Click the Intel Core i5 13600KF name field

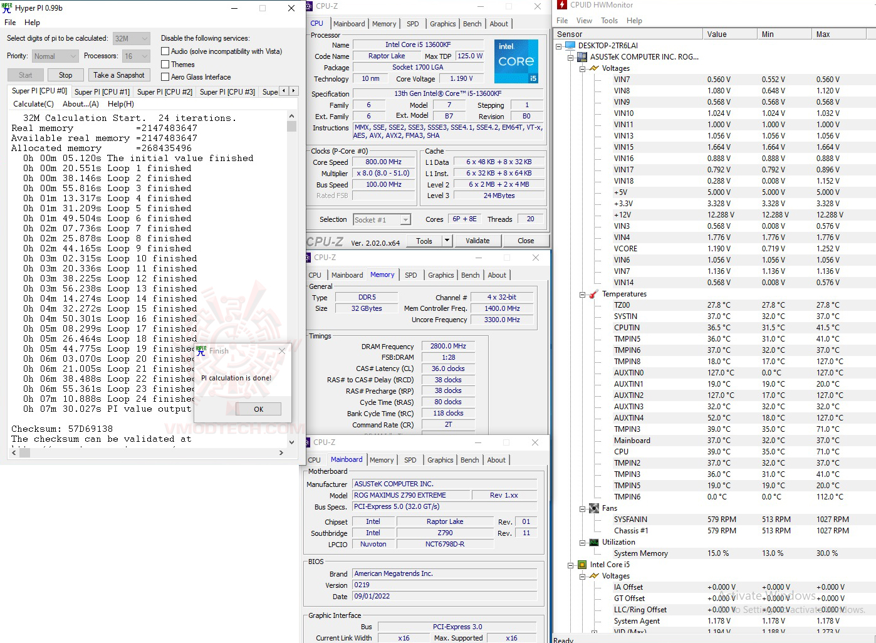coord(418,44)
